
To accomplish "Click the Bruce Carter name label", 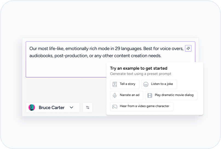I will point(51,107).
